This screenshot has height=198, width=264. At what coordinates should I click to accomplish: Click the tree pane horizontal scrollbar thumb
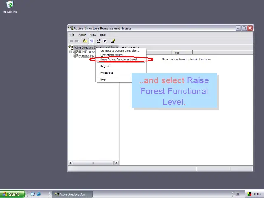coord(93,163)
